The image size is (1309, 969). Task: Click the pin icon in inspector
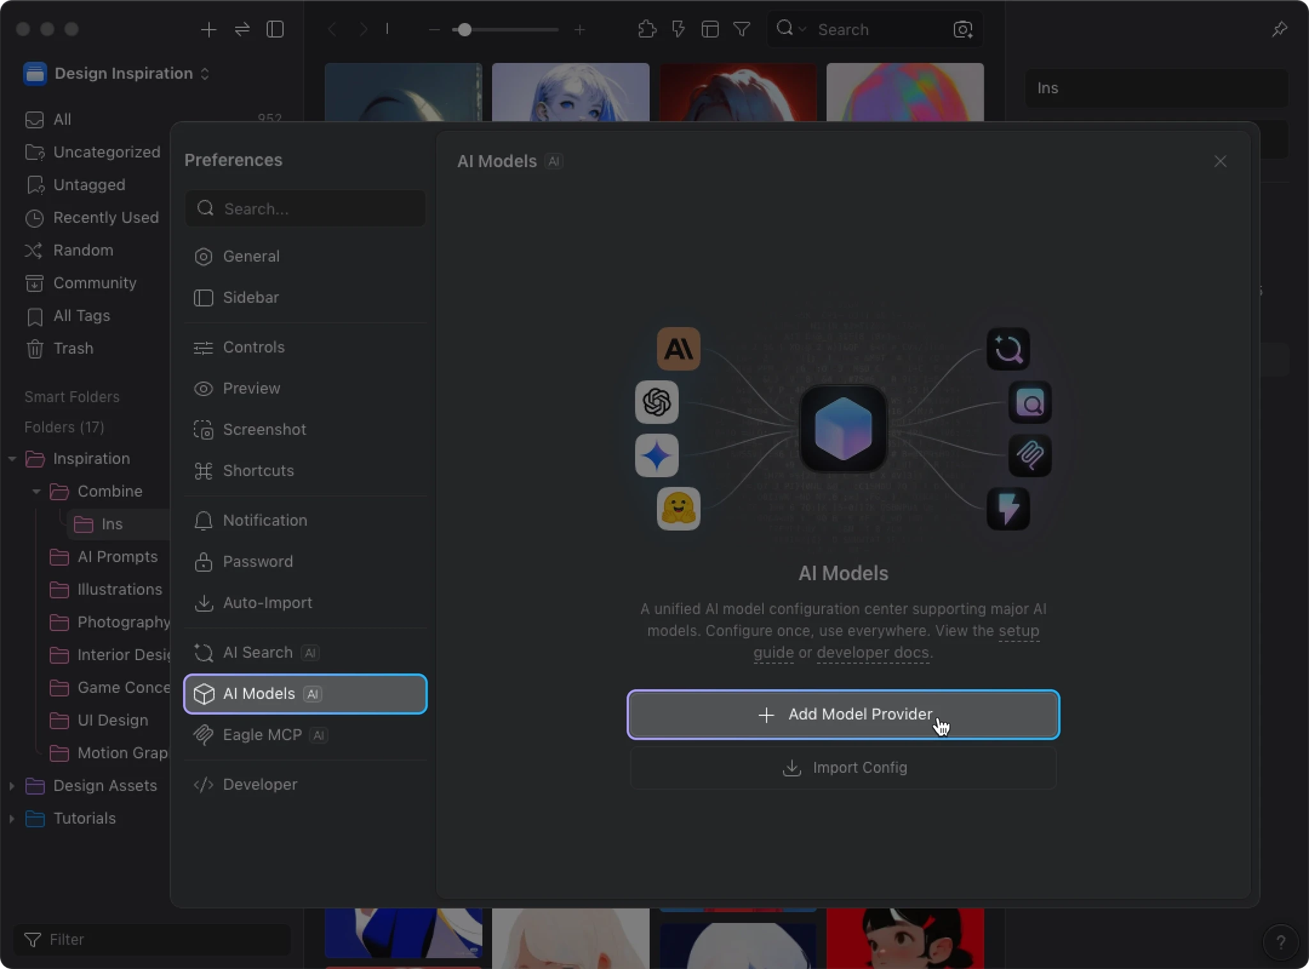tap(1279, 29)
